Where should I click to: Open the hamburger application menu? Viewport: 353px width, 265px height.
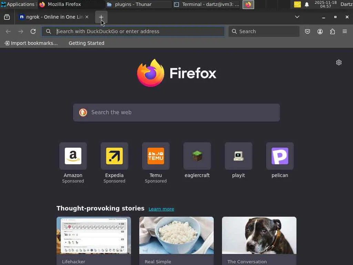coord(345,31)
